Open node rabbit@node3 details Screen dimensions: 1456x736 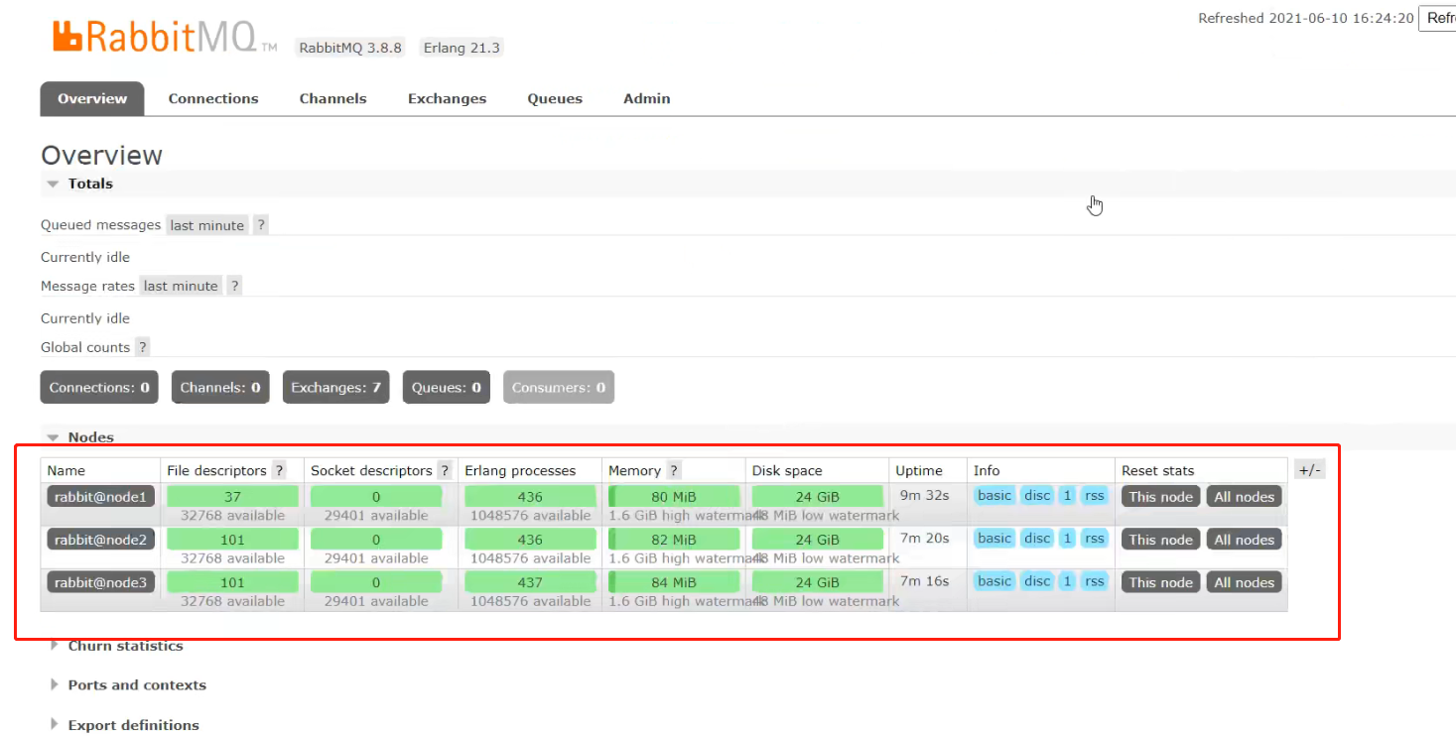point(100,582)
